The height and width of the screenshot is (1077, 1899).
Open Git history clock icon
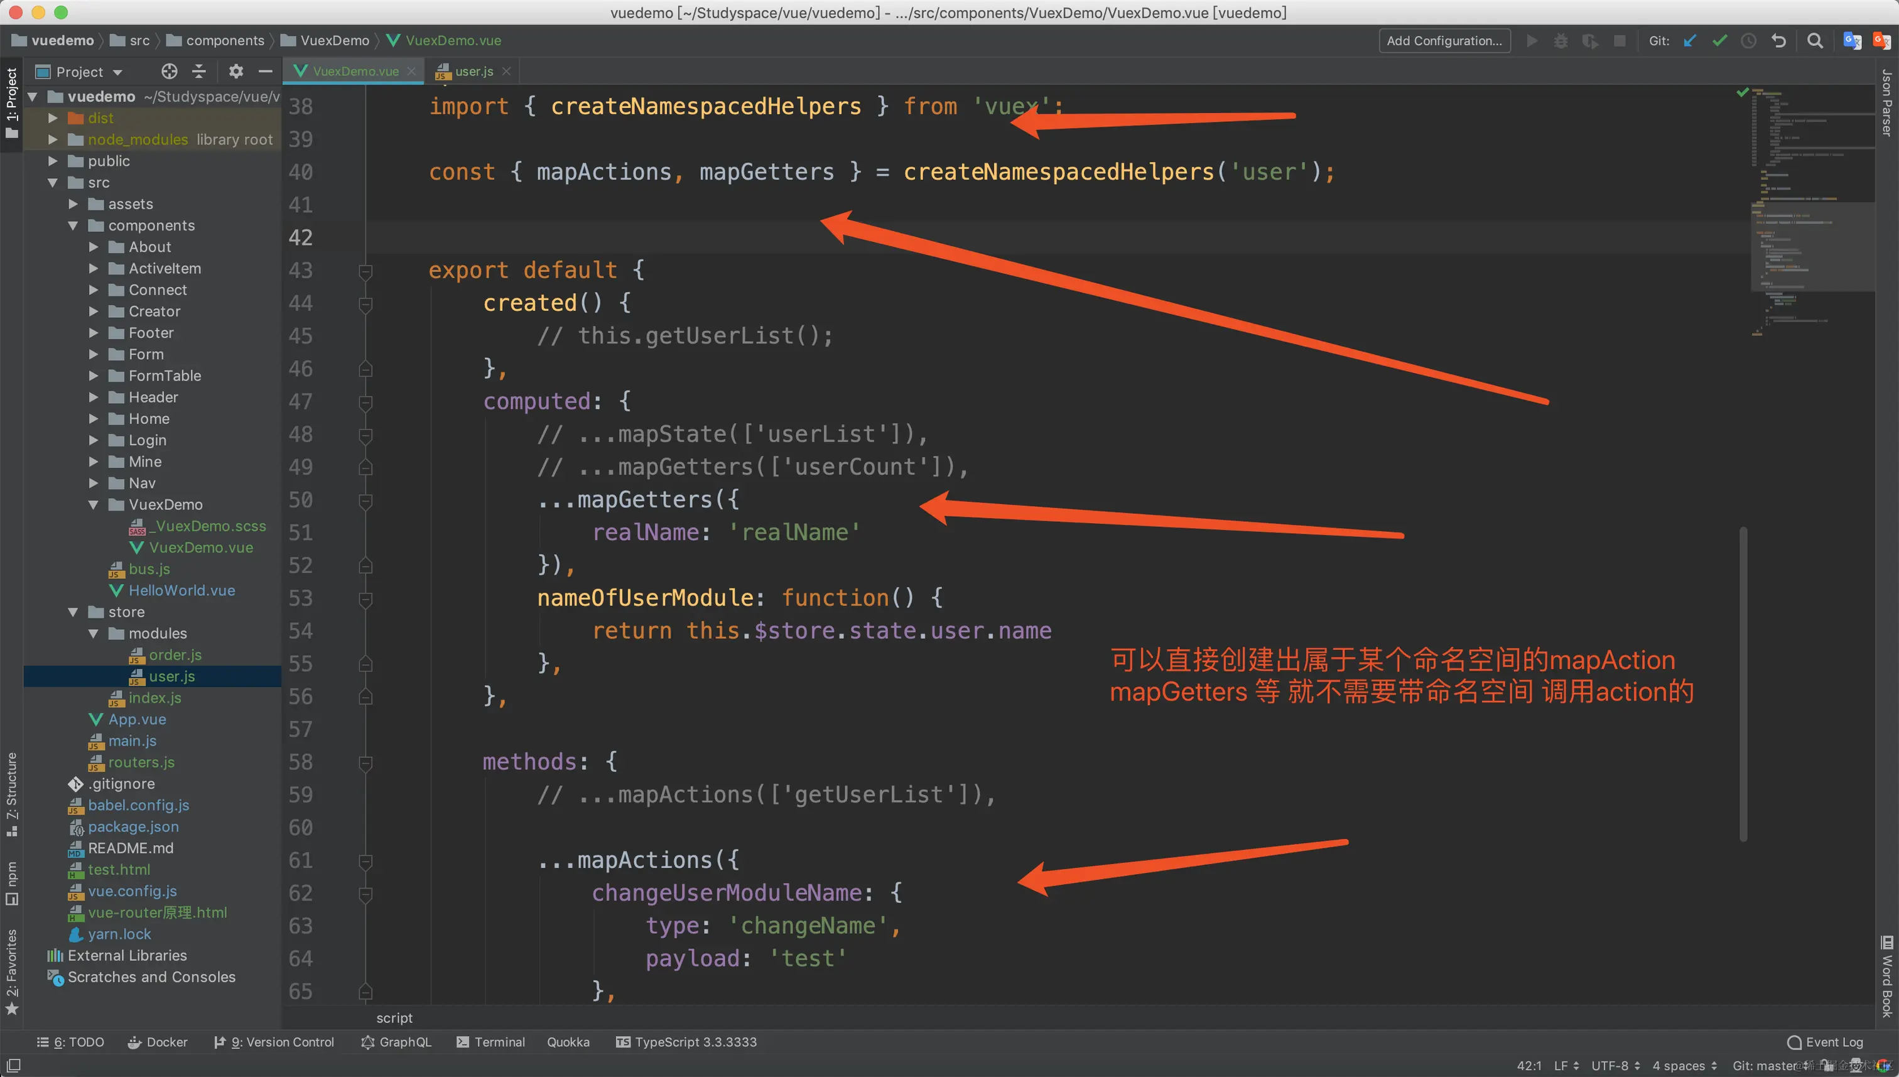tap(1748, 41)
